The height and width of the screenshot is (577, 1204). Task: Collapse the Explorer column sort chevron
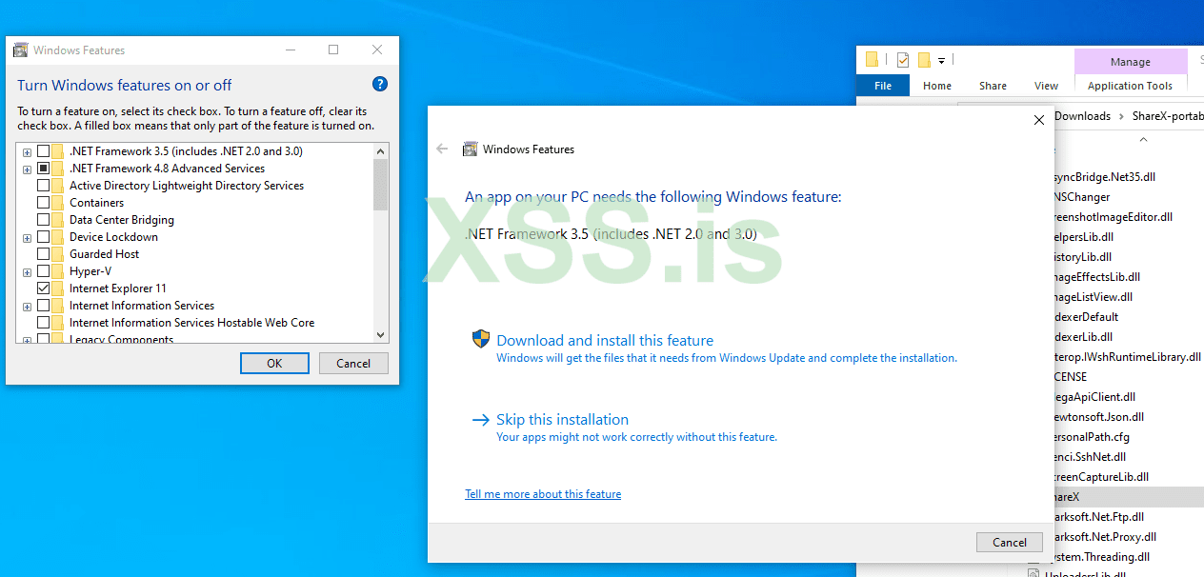(x=1143, y=139)
